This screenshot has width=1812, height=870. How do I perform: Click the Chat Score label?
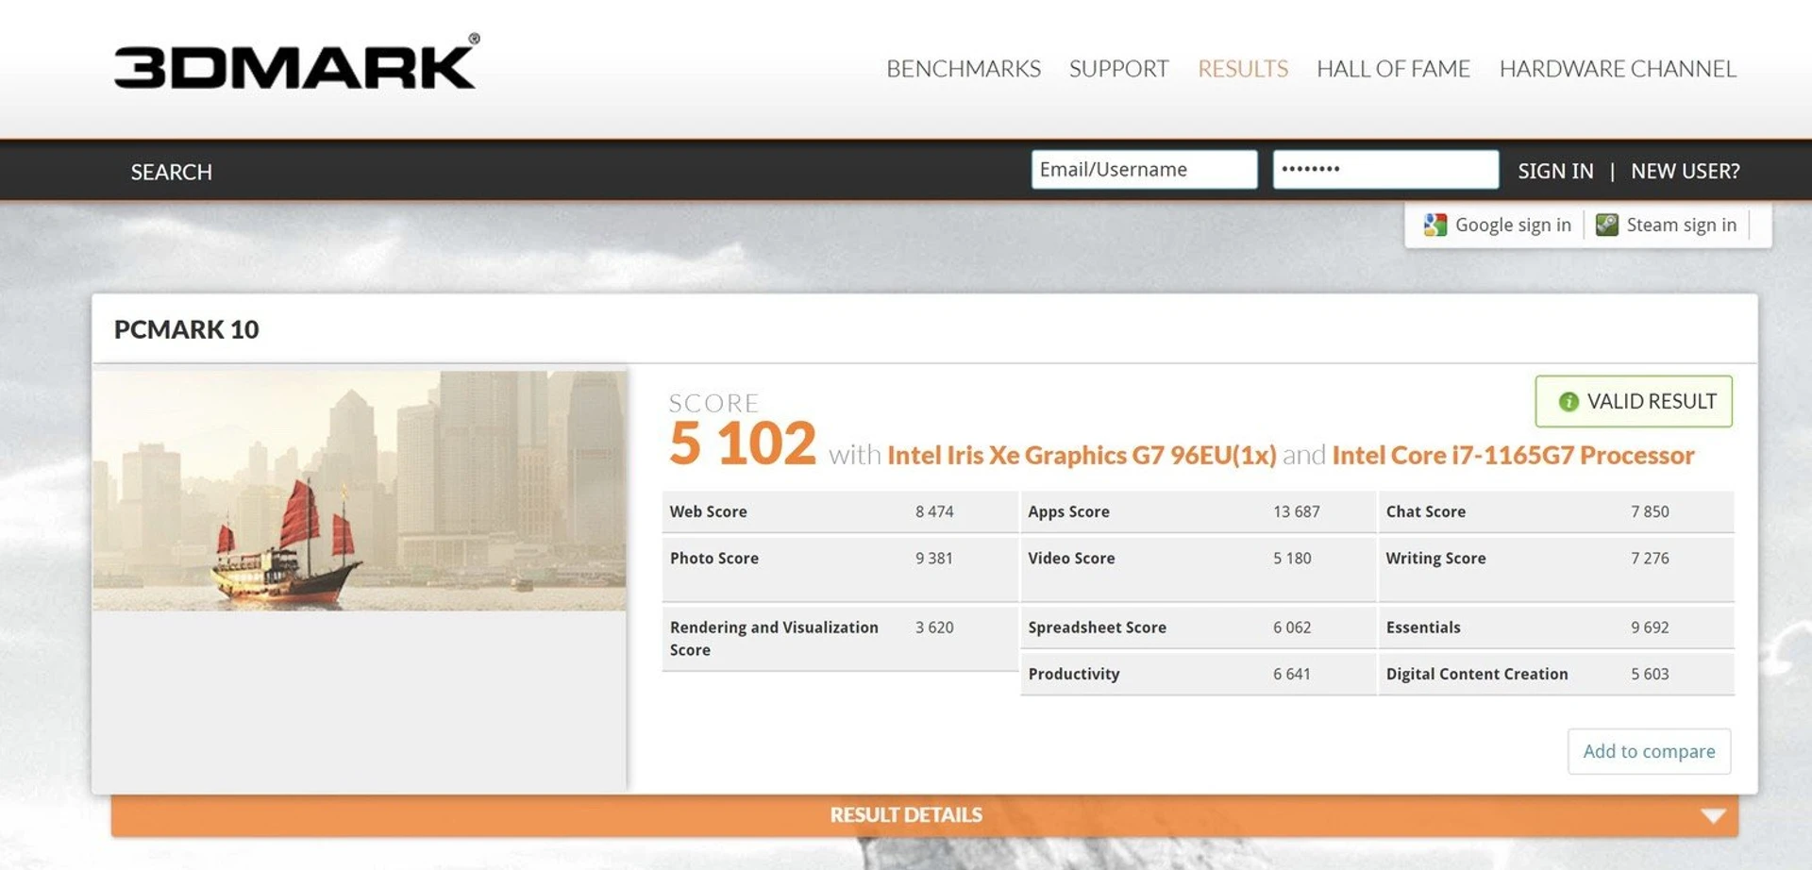click(1425, 511)
